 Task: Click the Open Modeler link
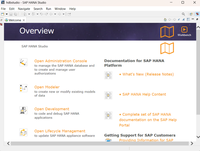coord(47,87)
